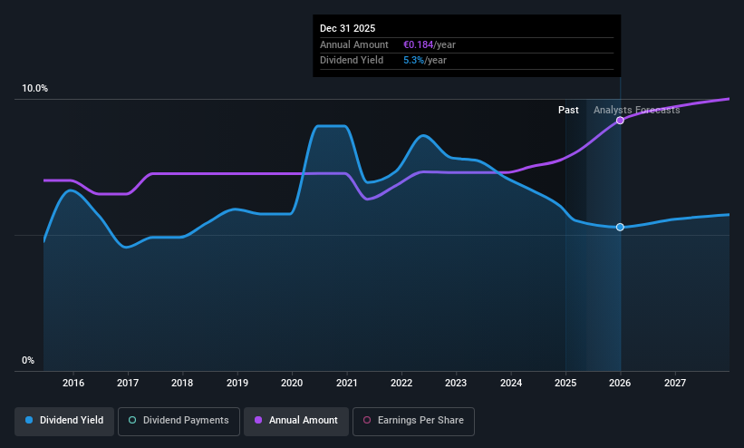Click the 2020 x-axis label
This screenshot has width=744, height=448.
tap(292, 383)
